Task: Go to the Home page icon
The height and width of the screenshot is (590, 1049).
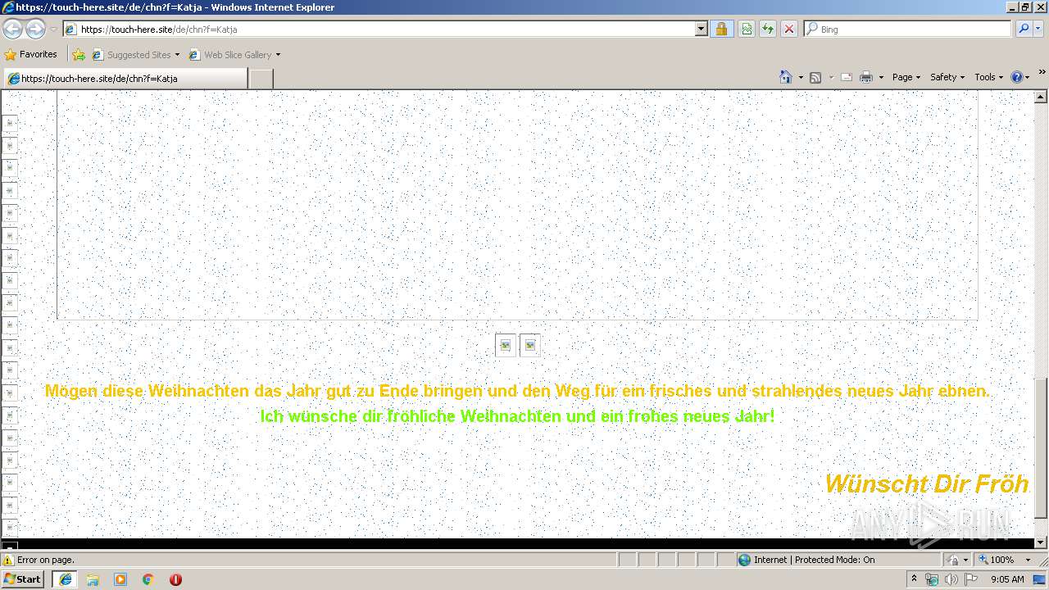Action: 785,77
